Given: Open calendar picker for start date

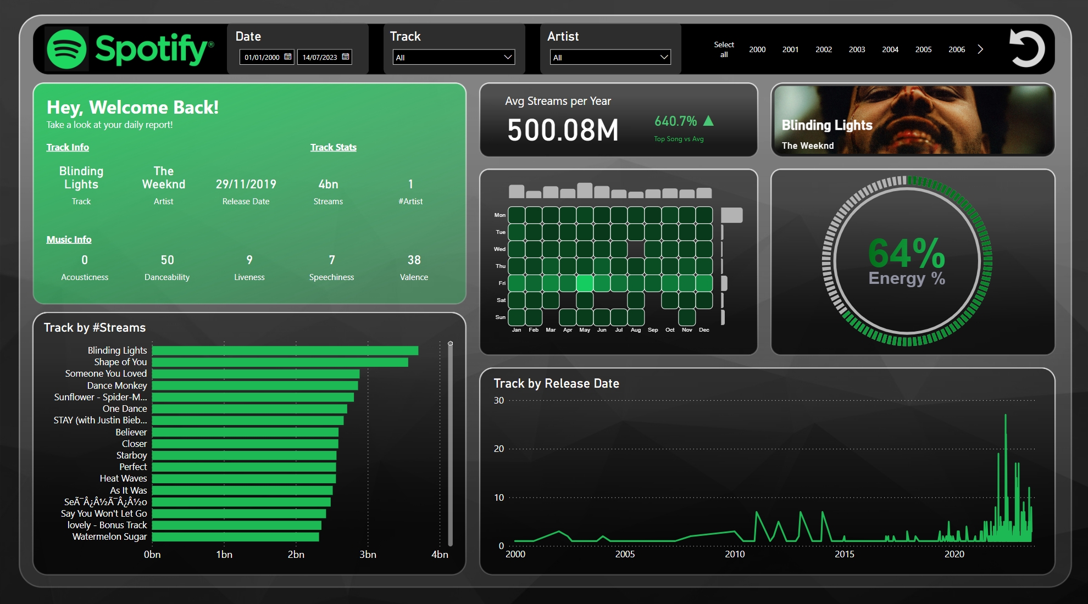Looking at the screenshot, I should click(x=288, y=57).
